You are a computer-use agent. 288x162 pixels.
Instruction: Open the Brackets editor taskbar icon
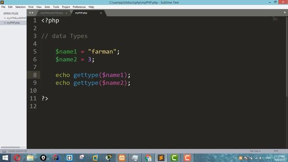point(69,158)
